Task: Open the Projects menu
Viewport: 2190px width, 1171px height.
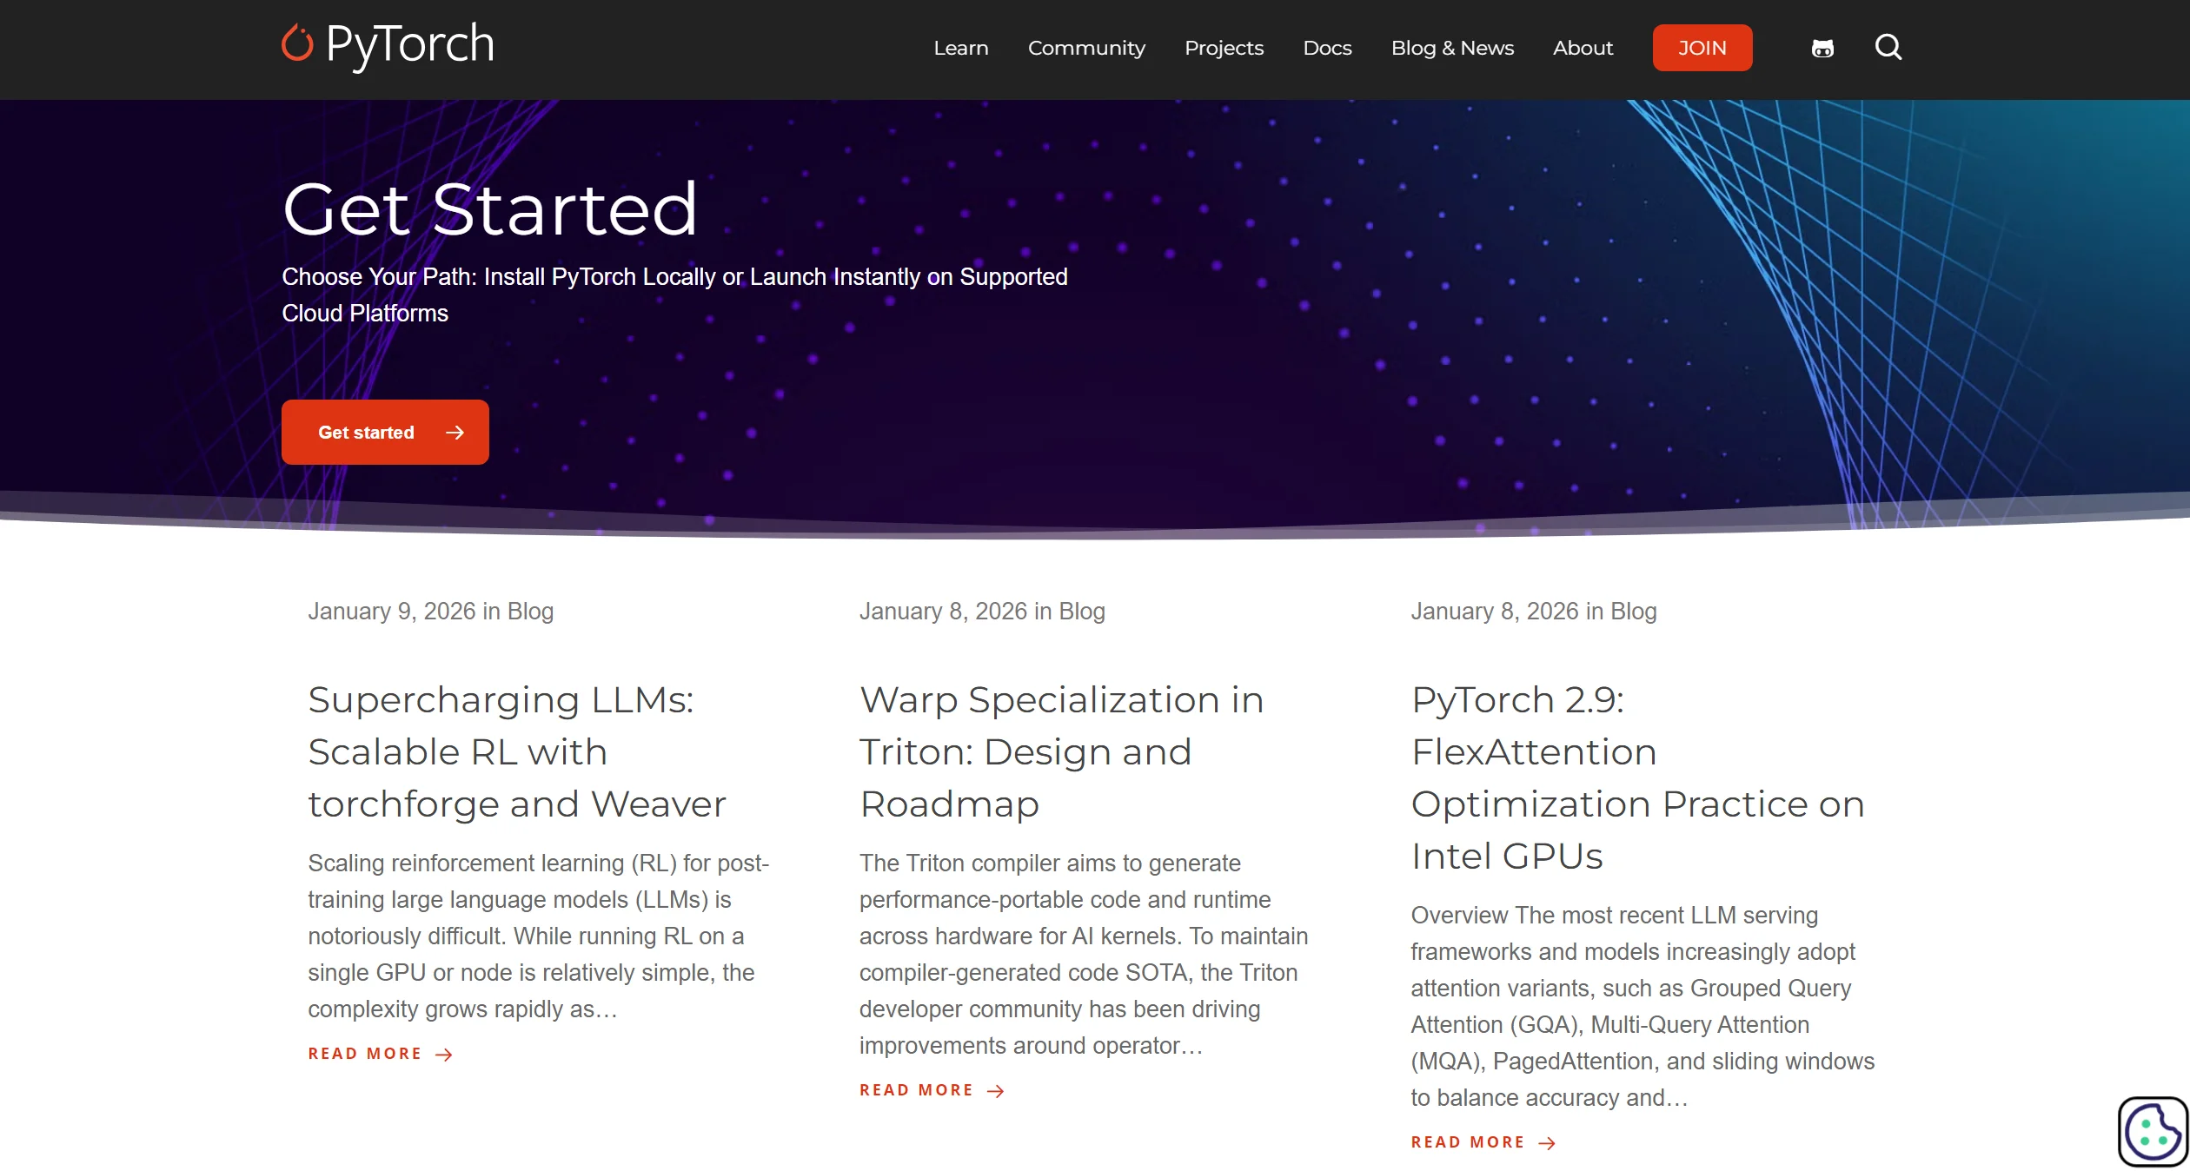Action: click(1224, 48)
